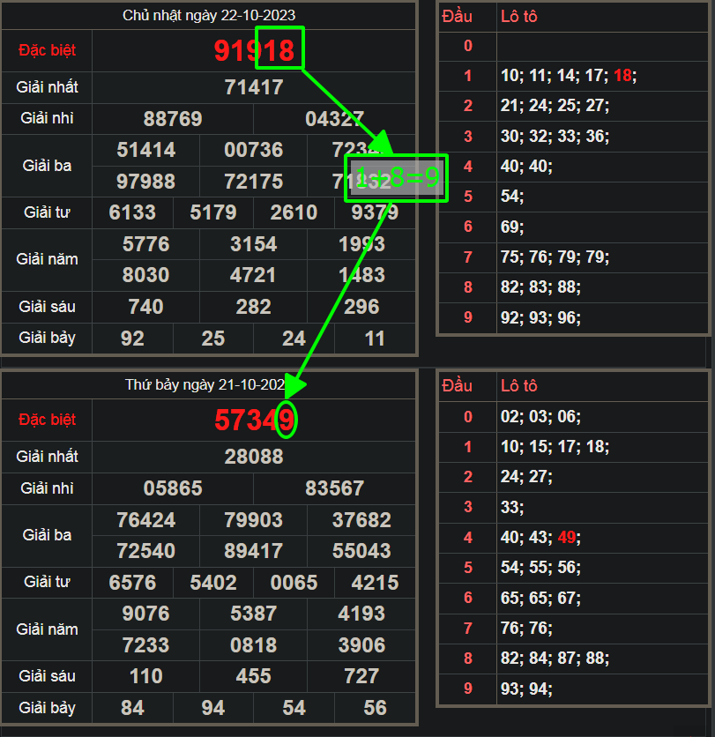Screen dimensions: 715x737
Task: Select third prize number 97988
Action: pos(146,182)
